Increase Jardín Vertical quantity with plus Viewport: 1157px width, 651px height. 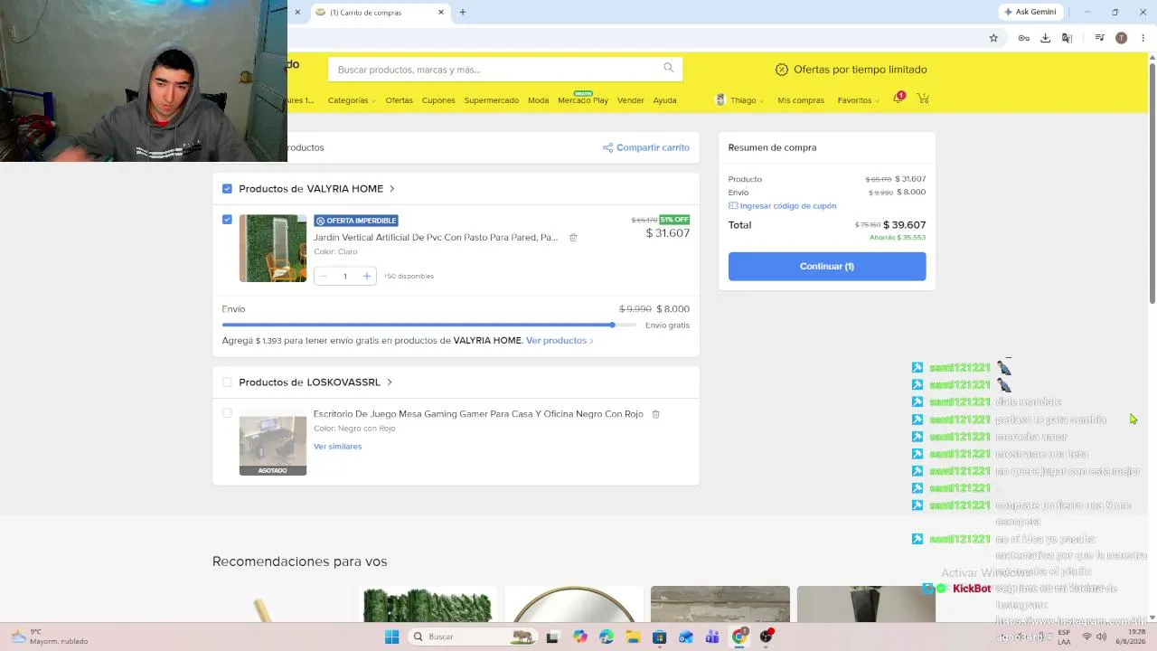(366, 276)
